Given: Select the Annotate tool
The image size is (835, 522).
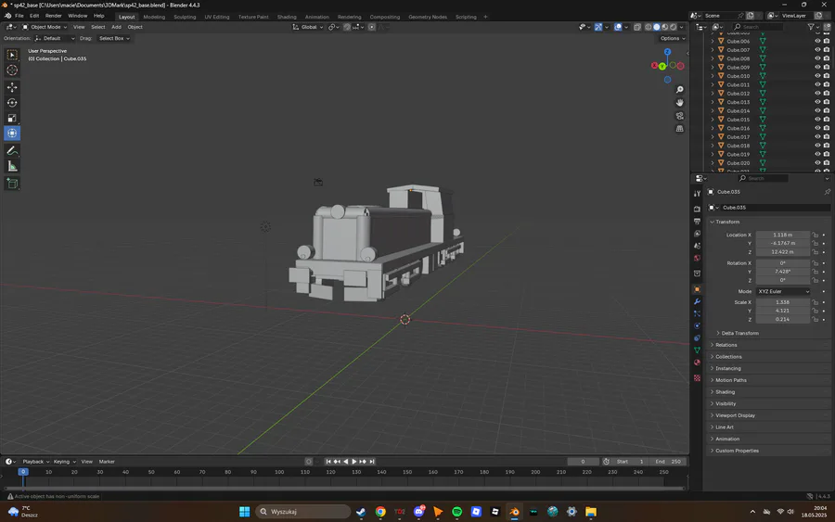Looking at the screenshot, I should [12, 151].
